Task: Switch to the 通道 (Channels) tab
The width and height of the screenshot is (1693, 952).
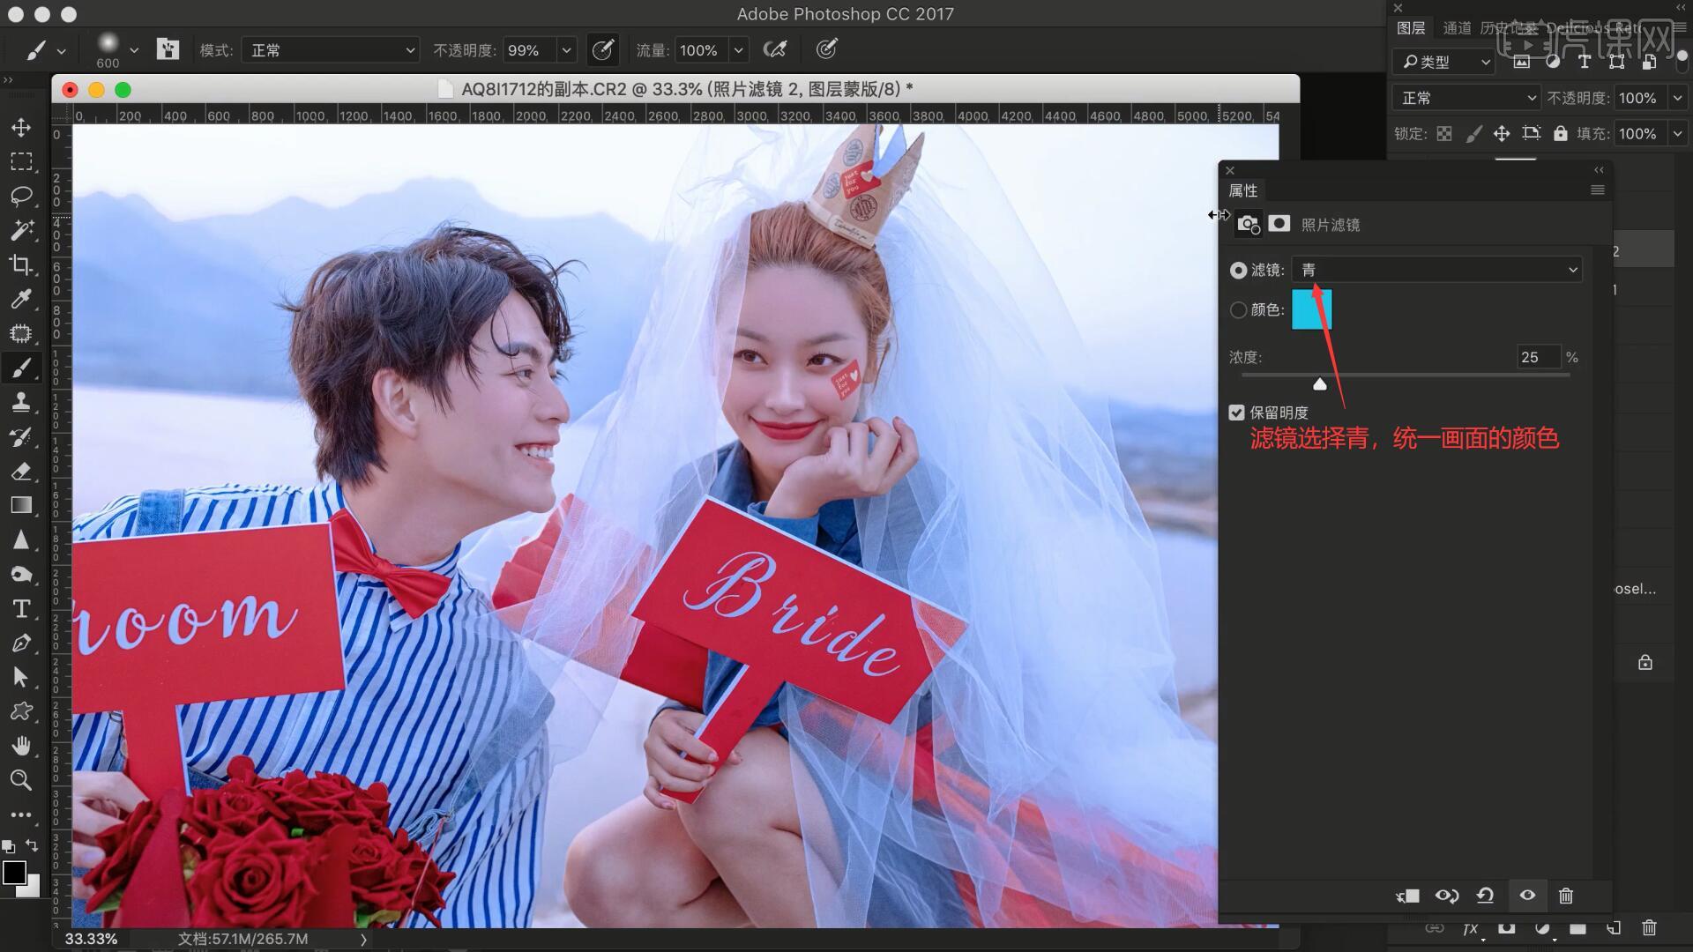Action: (1457, 28)
